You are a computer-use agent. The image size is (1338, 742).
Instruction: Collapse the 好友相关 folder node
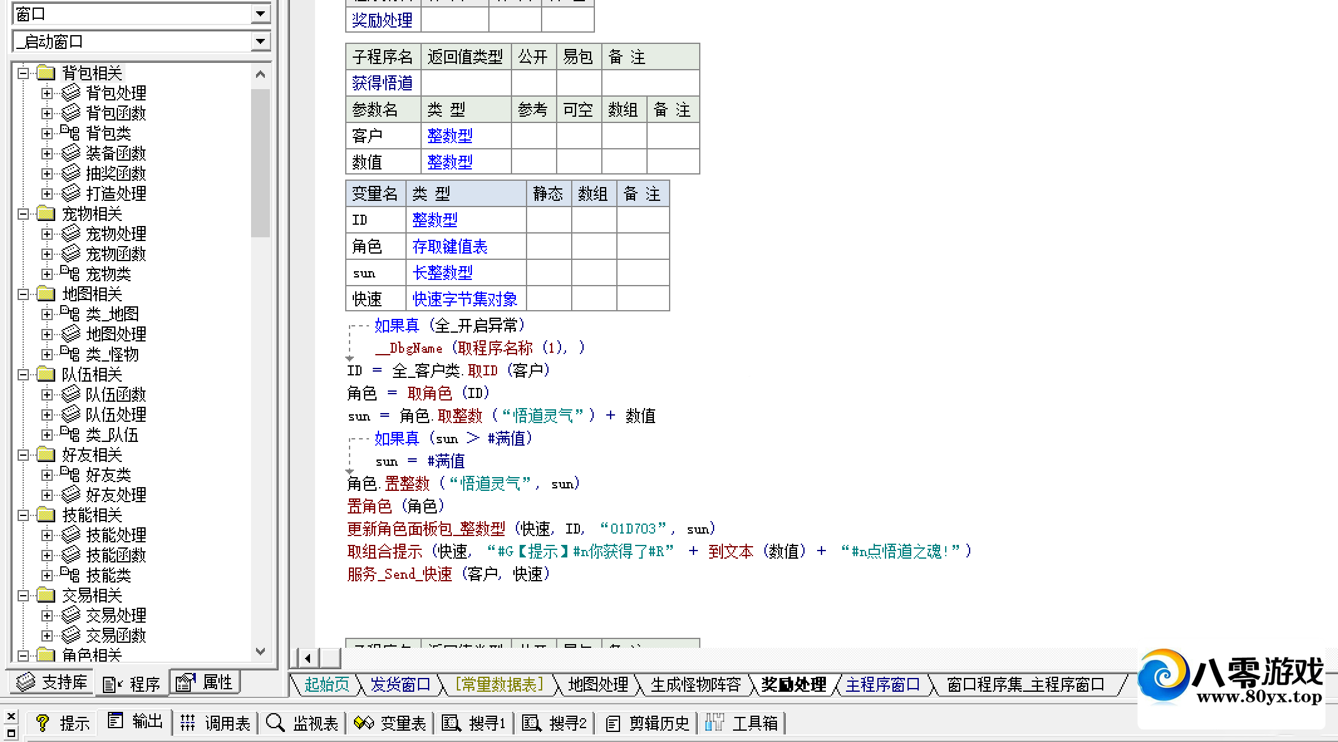pos(23,454)
